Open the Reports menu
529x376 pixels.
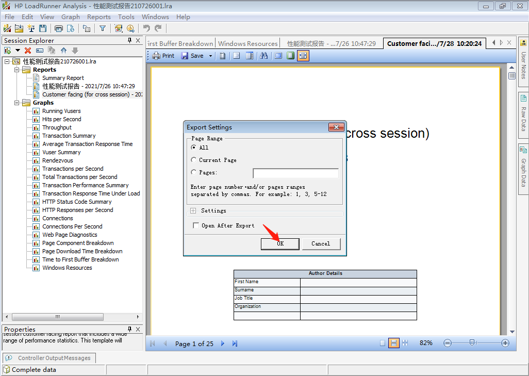[x=98, y=17]
